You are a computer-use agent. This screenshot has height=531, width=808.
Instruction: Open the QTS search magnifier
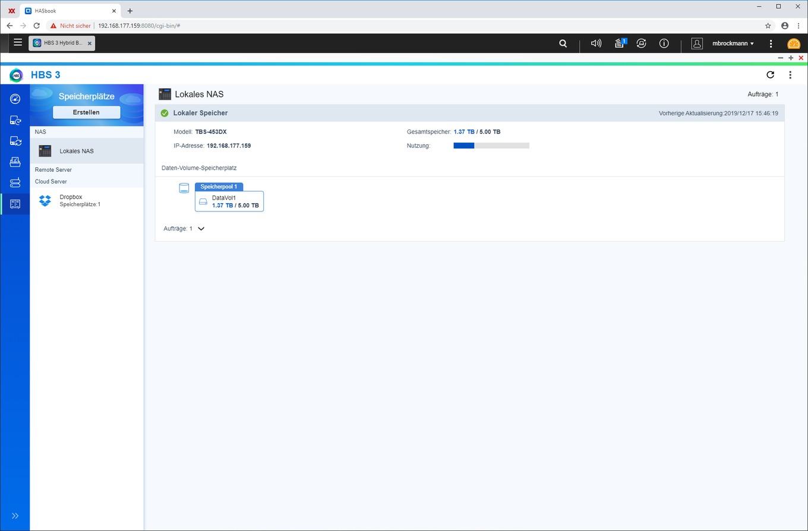[563, 43]
